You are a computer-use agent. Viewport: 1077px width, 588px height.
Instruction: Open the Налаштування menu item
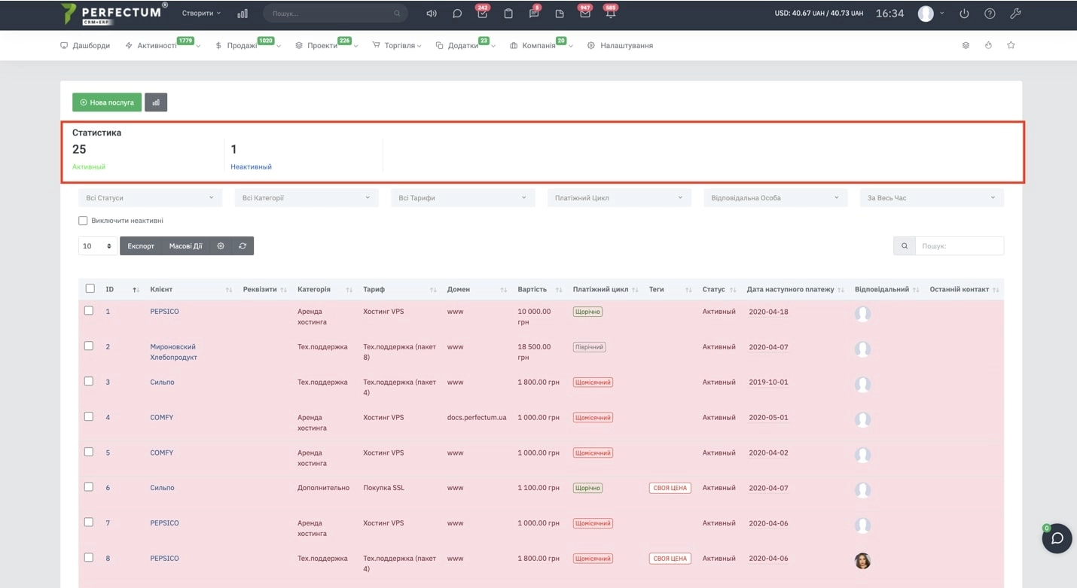coord(620,45)
